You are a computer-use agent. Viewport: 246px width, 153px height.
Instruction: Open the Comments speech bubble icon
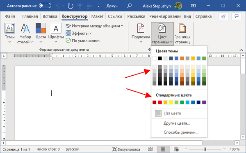click(237, 16)
